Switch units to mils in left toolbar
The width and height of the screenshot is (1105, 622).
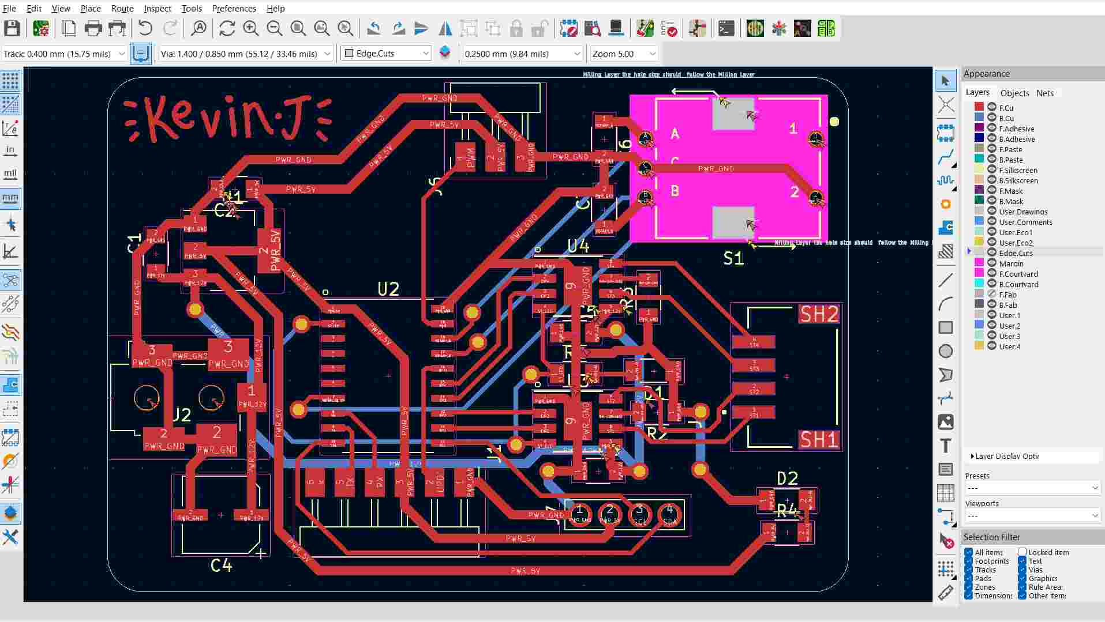tap(10, 174)
